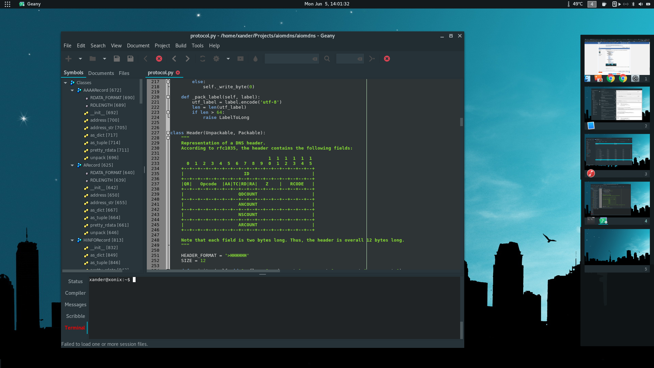This screenshot has width=654, height=368.
Task: Open the Build menu
Action: click(x=181, y=46)
